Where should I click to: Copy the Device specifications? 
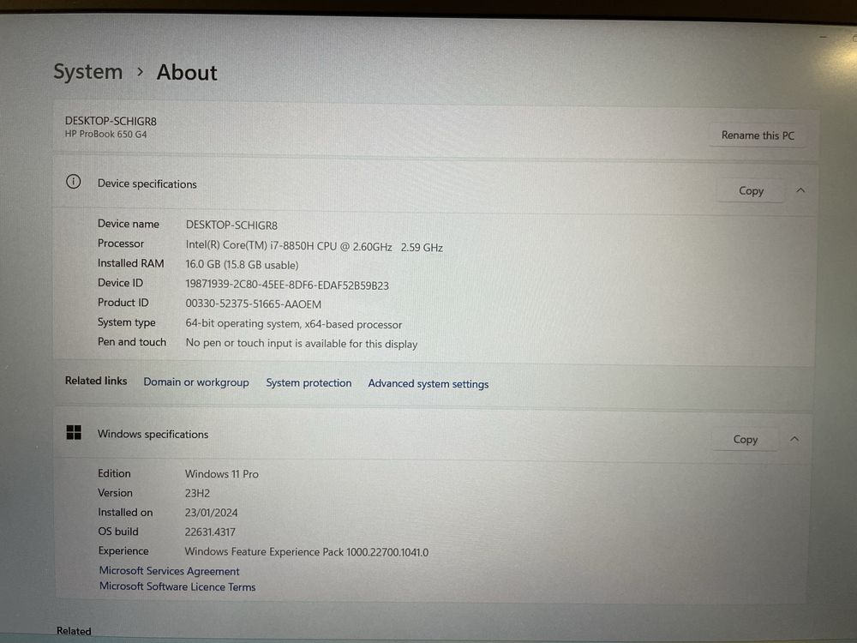[x=751, y=191]
